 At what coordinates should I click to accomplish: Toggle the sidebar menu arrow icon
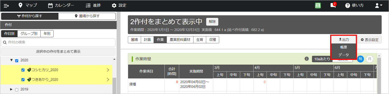click(6, 5)
